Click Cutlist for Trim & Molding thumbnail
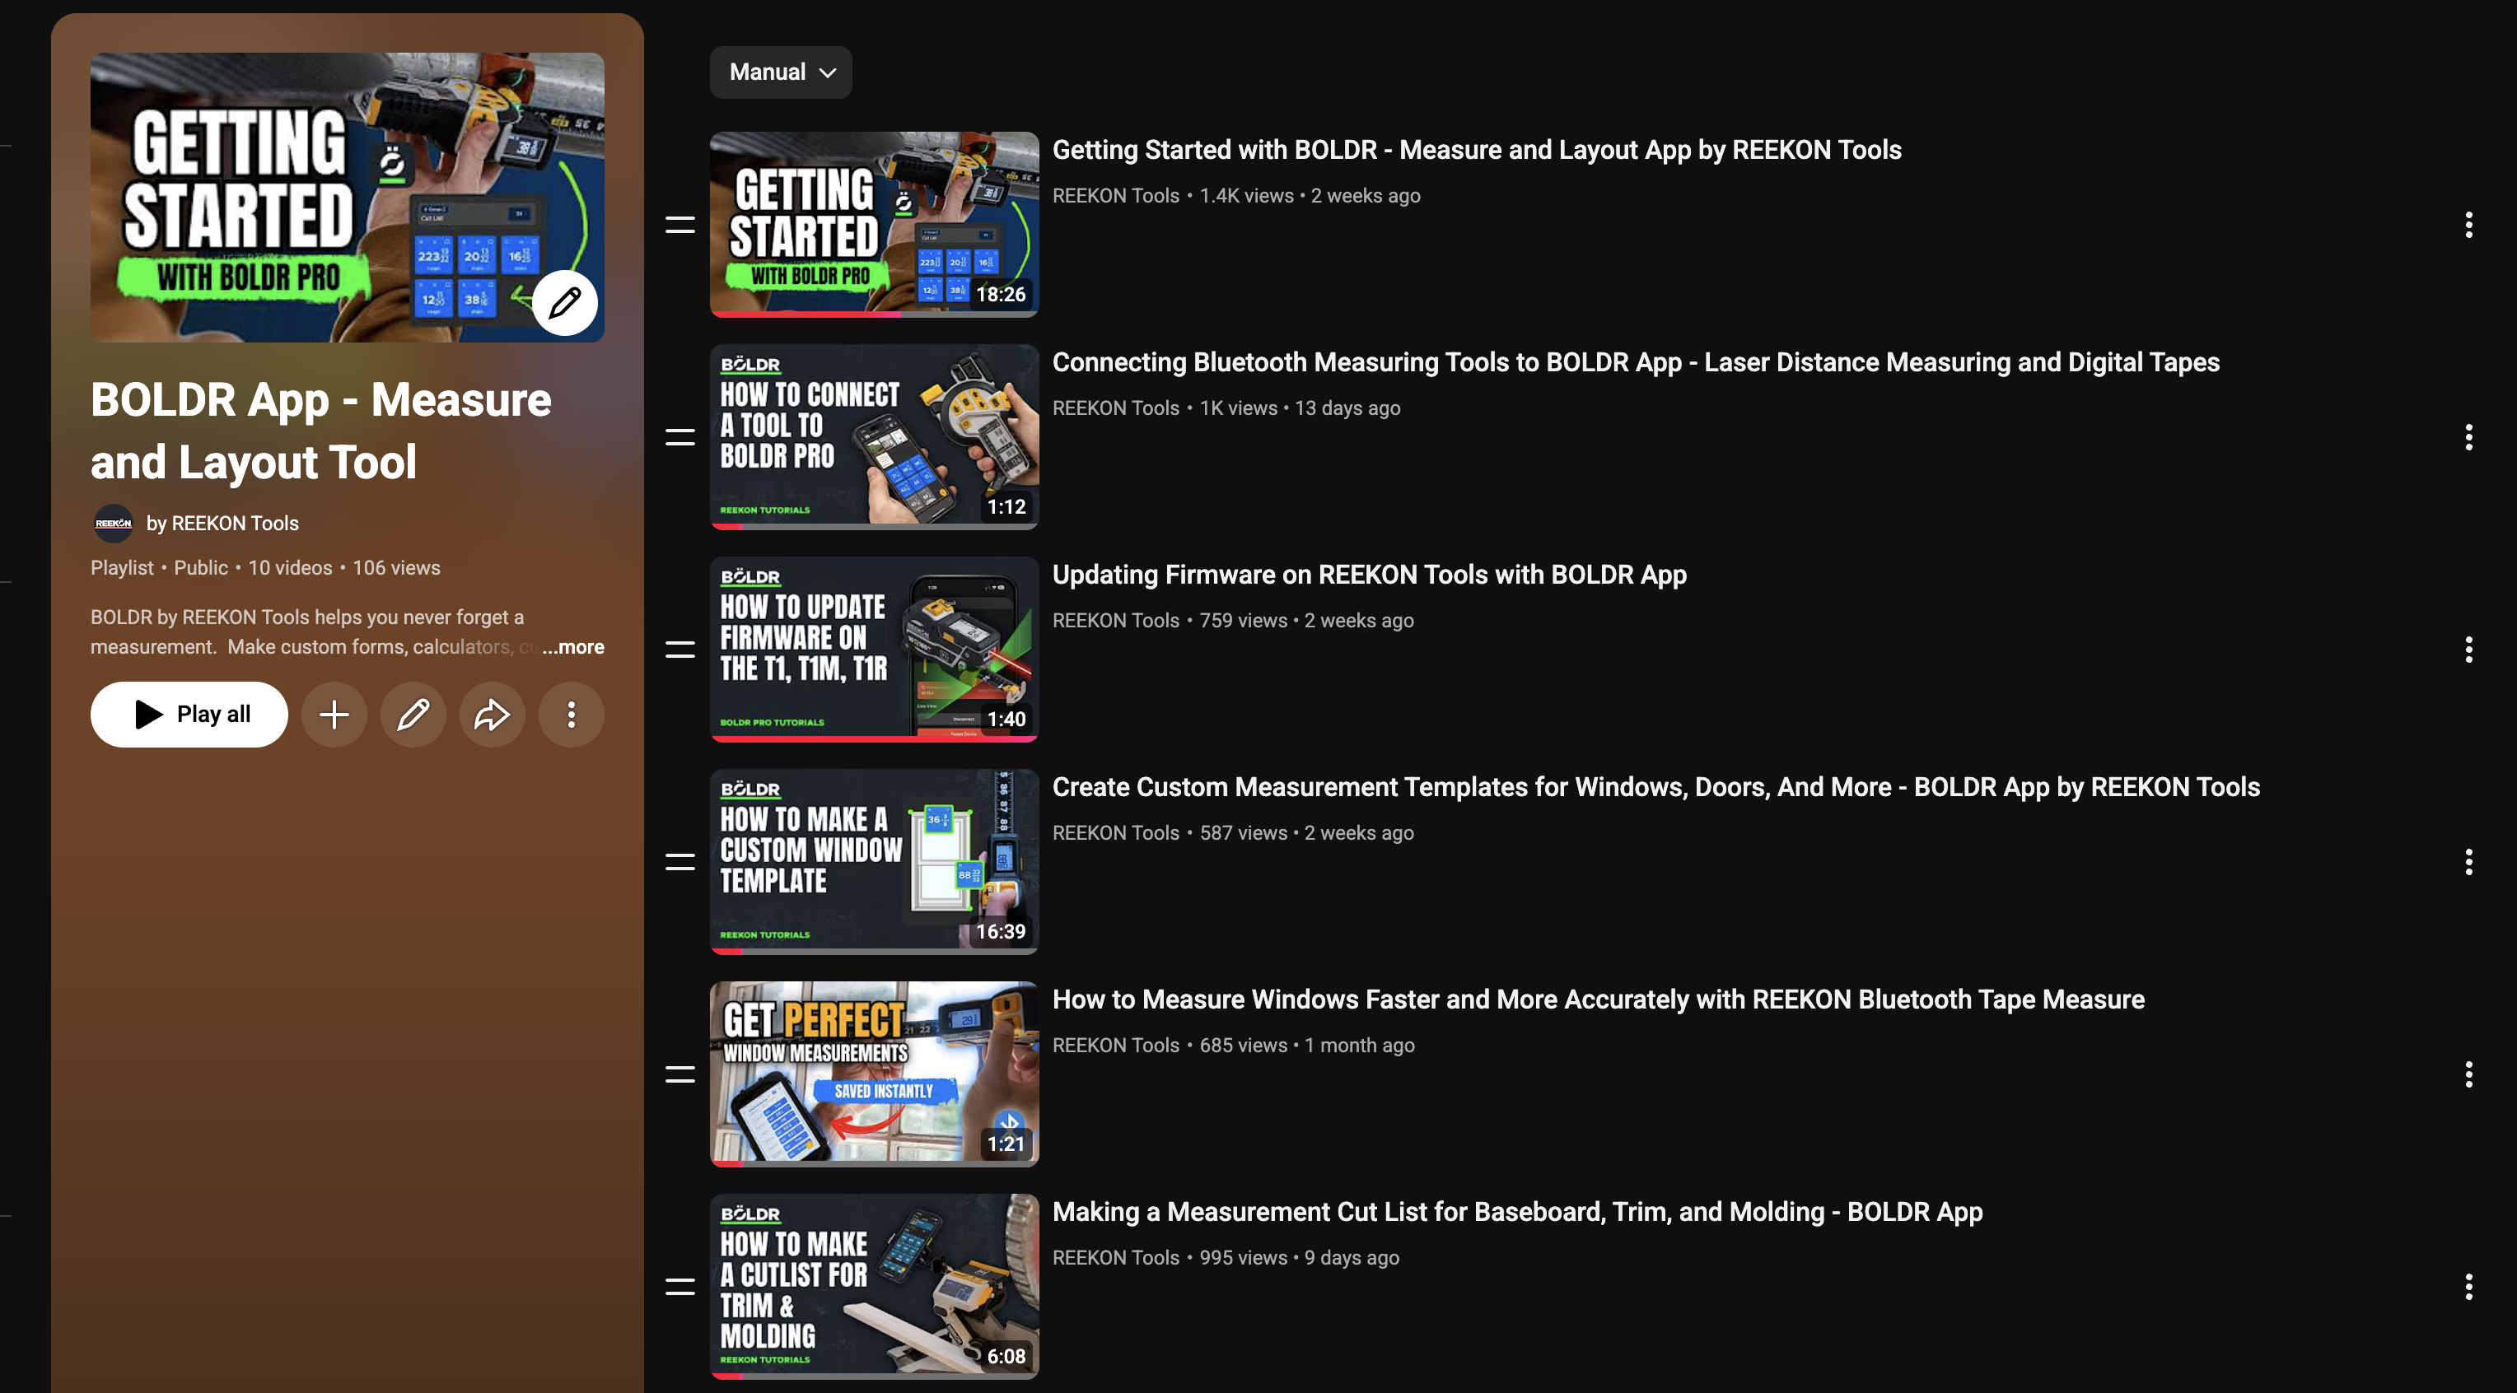This screenshot has width=2517, height=1393. (875, 1287)
